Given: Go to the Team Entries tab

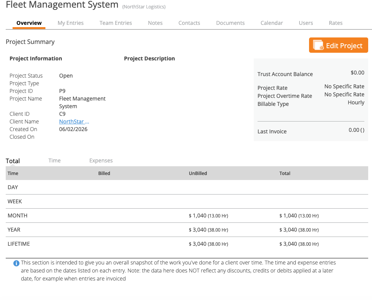Looking at the screenshot, I should tap(116, 23).
